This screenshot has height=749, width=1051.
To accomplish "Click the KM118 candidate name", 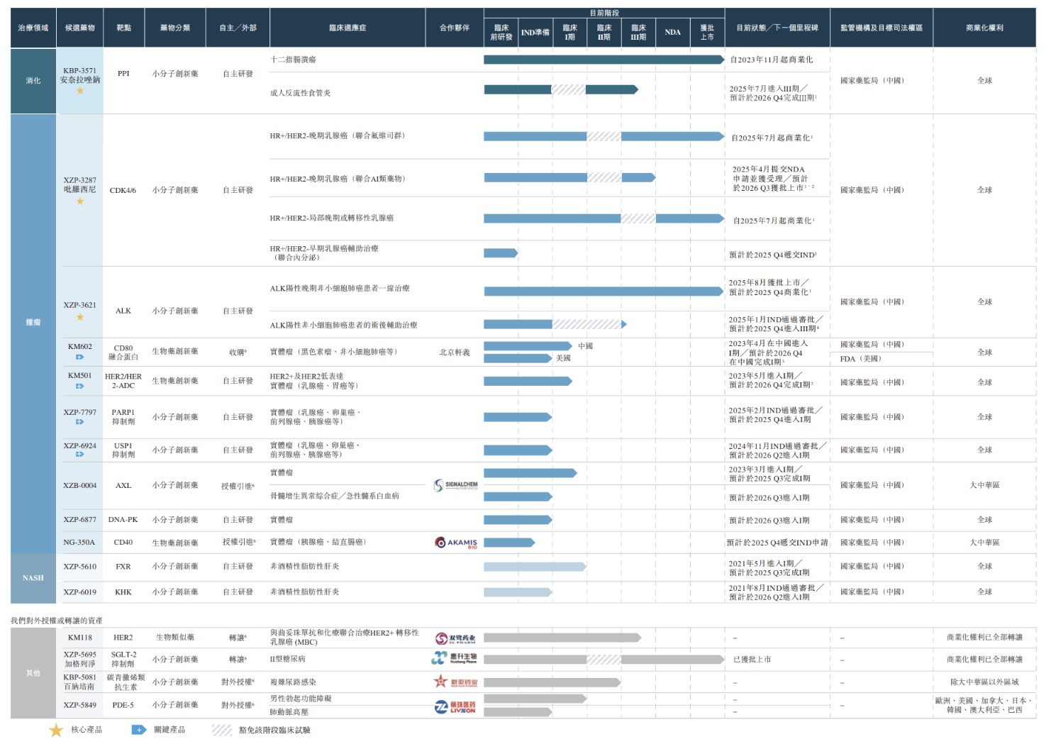I will [80, 638].
